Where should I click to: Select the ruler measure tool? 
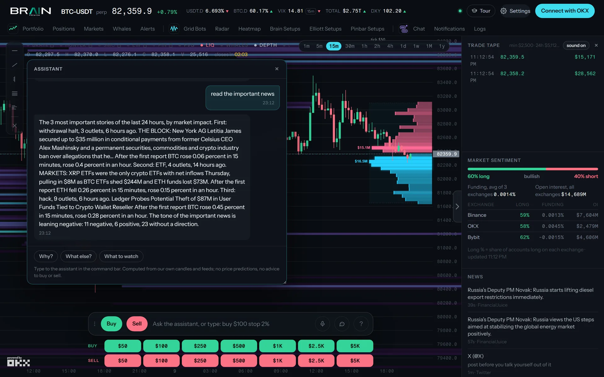tap(14, 79)
